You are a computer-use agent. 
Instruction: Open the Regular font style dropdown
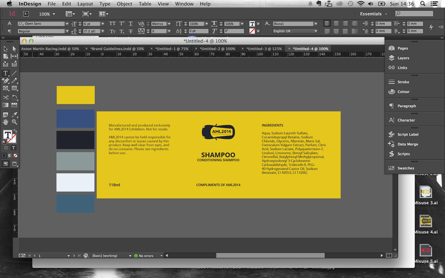[x=67, y=31]
